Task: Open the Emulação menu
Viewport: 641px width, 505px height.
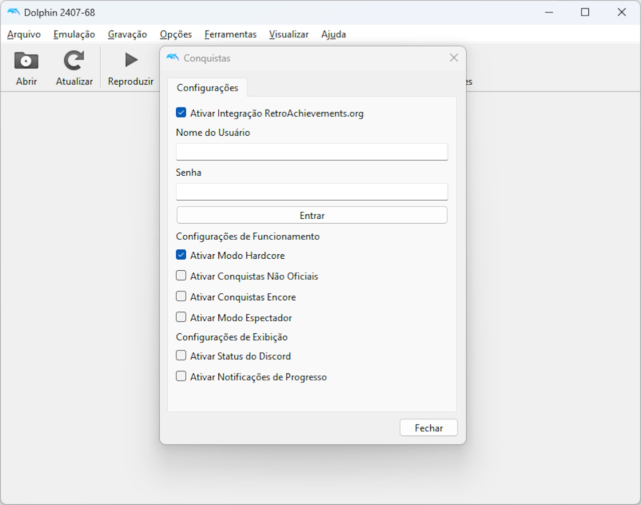Action: 74,35
